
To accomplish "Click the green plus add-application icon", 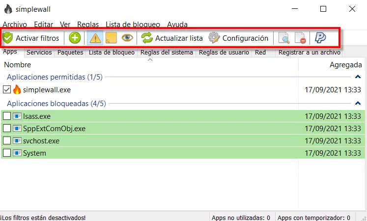I will point(75,38).
